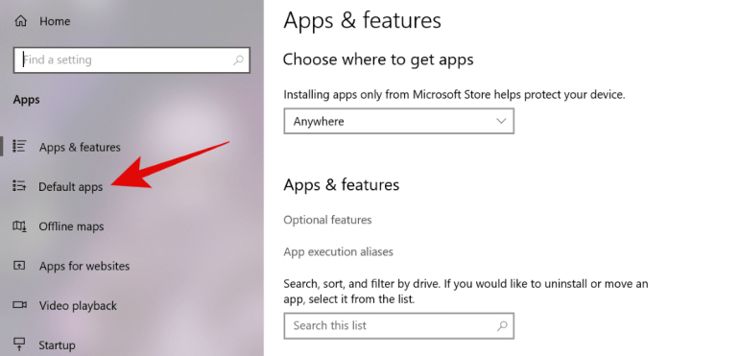Viewport: 739px width, 356px height.
Task: Click the Default apps sidebar icon
Action: pyautogui.click(x=20, y=186)
